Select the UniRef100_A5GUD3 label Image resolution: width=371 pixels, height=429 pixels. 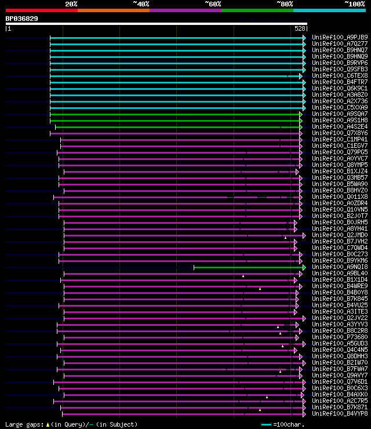click(340, 343)
